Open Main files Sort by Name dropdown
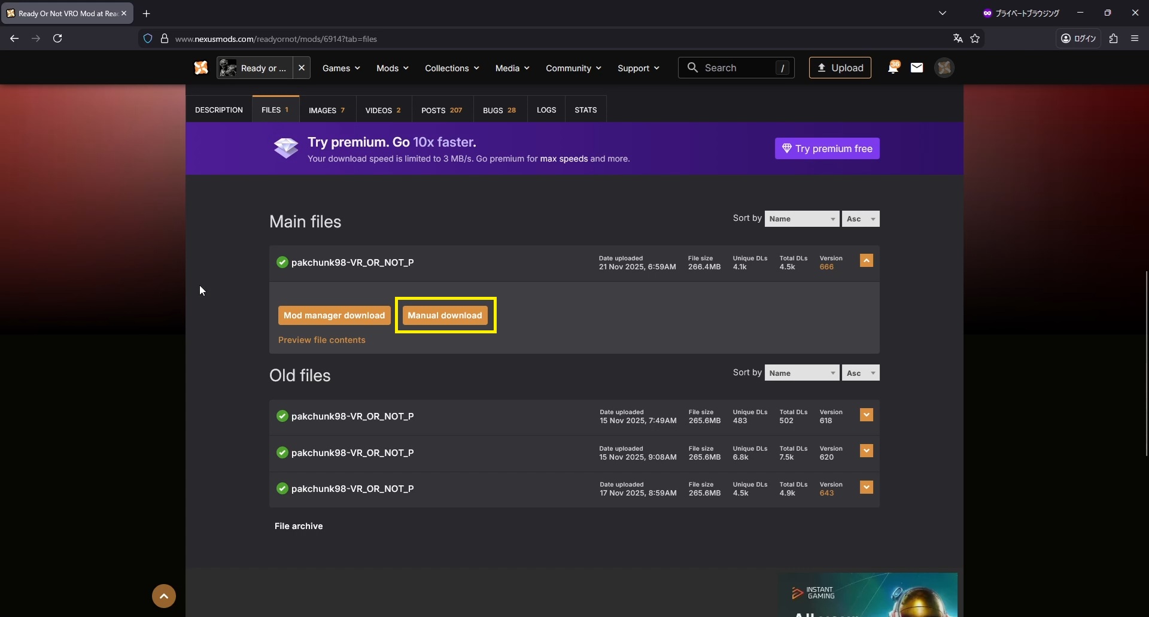This screenshot has width=1149, height=617. [801, 219]
